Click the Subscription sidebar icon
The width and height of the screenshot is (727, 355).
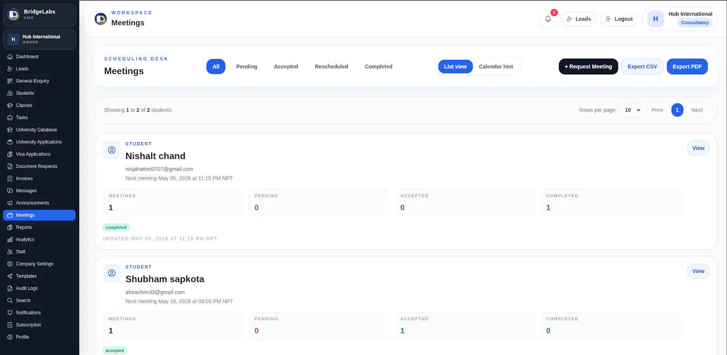10,325
